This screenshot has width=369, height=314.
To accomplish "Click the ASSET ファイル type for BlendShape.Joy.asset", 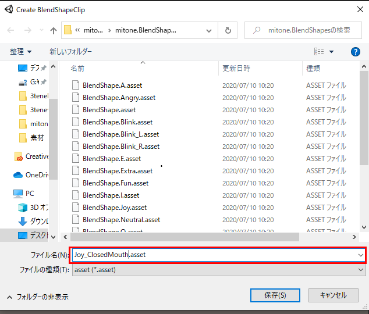I will 326,208.
